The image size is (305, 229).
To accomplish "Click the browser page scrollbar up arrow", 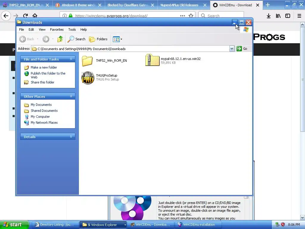I will (302, 24).
